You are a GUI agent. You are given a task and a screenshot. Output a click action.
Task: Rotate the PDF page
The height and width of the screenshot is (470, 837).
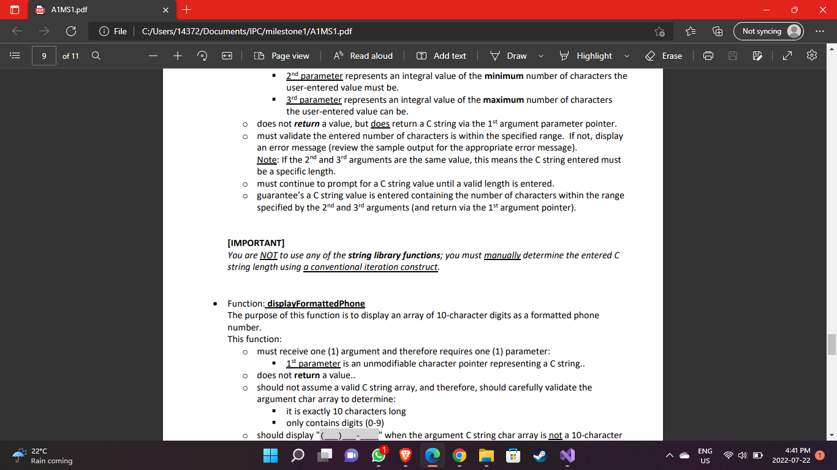click(x=202, y=56)
